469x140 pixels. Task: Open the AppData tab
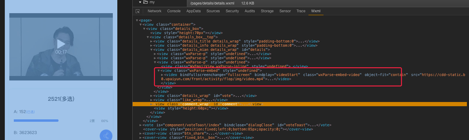coord(193,11)
